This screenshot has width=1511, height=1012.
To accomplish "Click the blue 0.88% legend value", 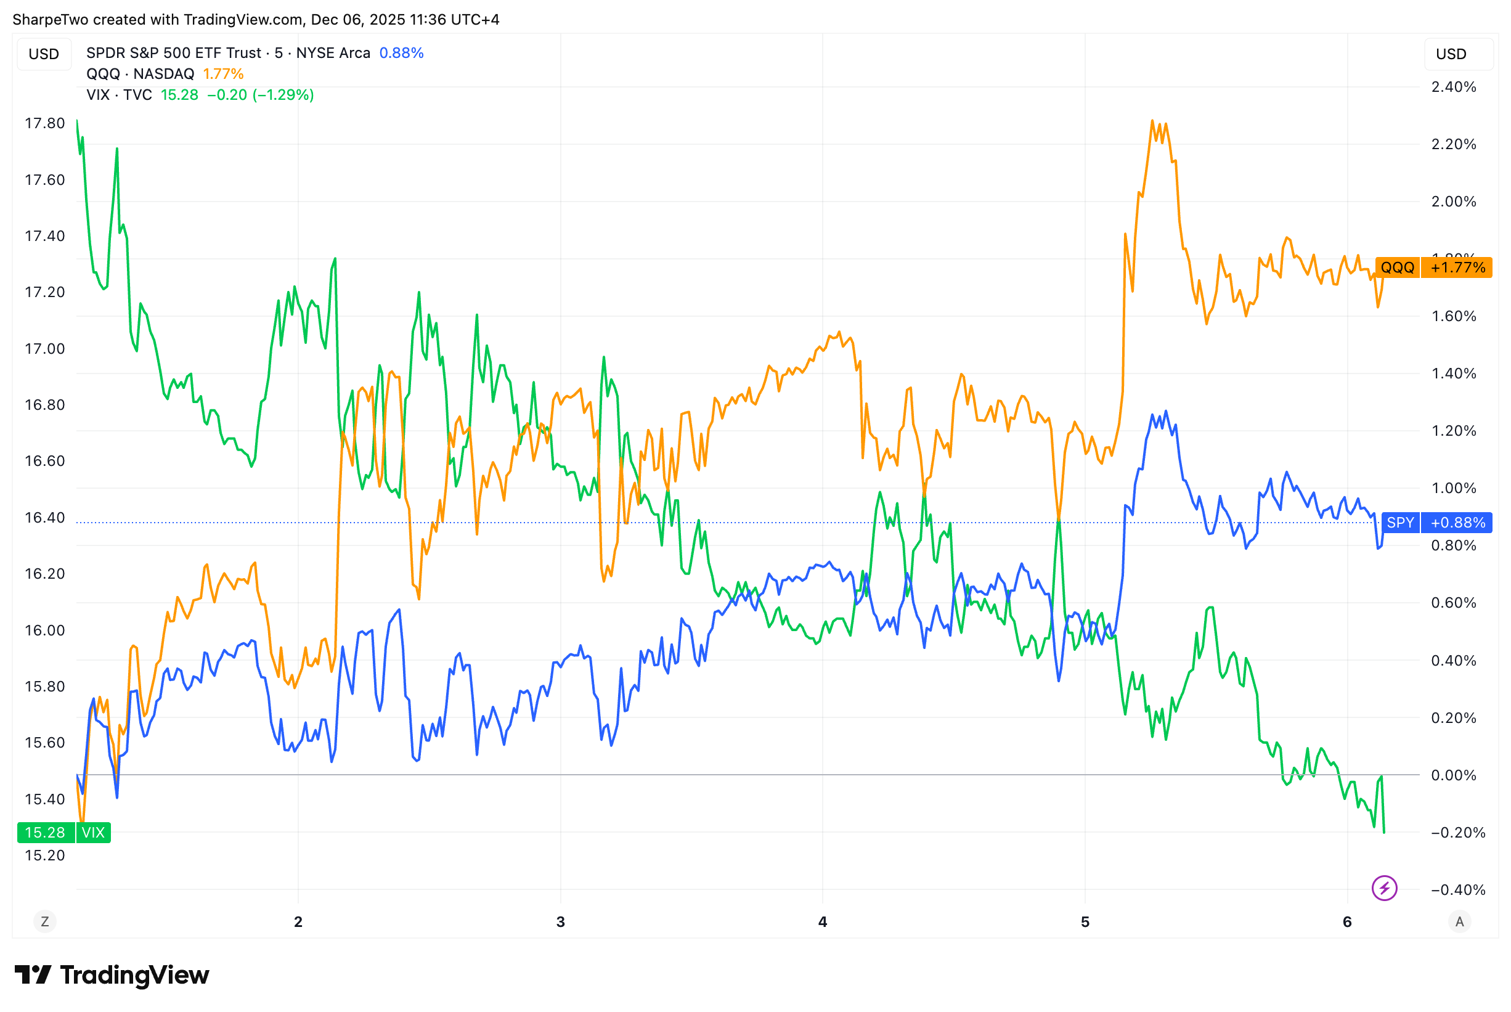I will coord(401,53).
